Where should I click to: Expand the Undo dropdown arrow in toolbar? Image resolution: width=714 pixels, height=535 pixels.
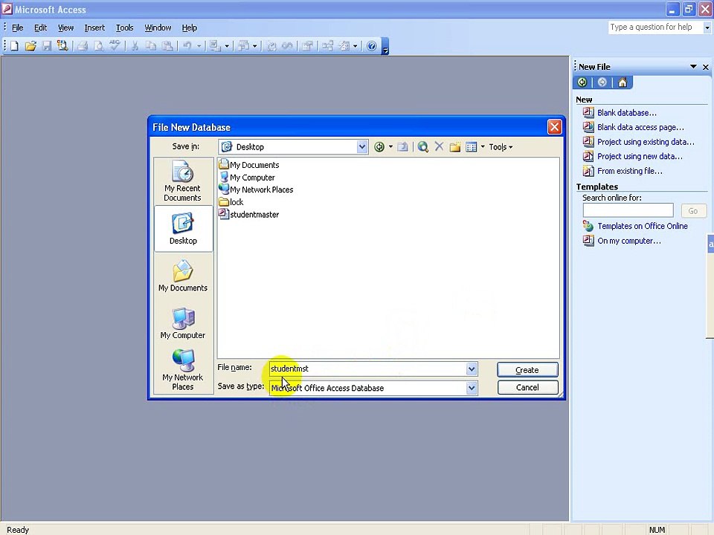pyautogui.click(x=199, y=46)
